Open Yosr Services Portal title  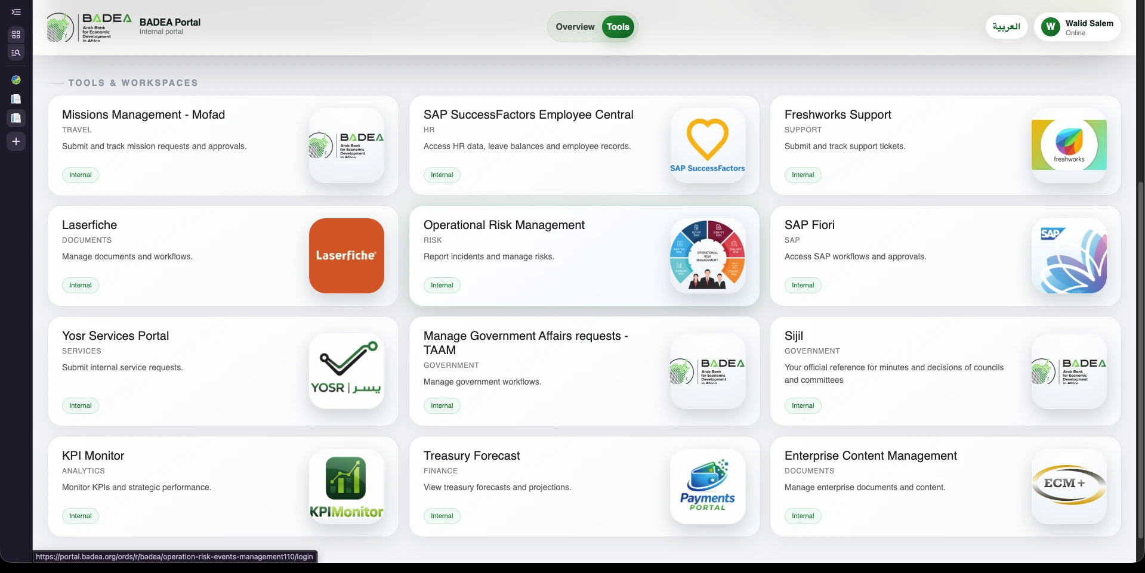(x=115, y=336)
